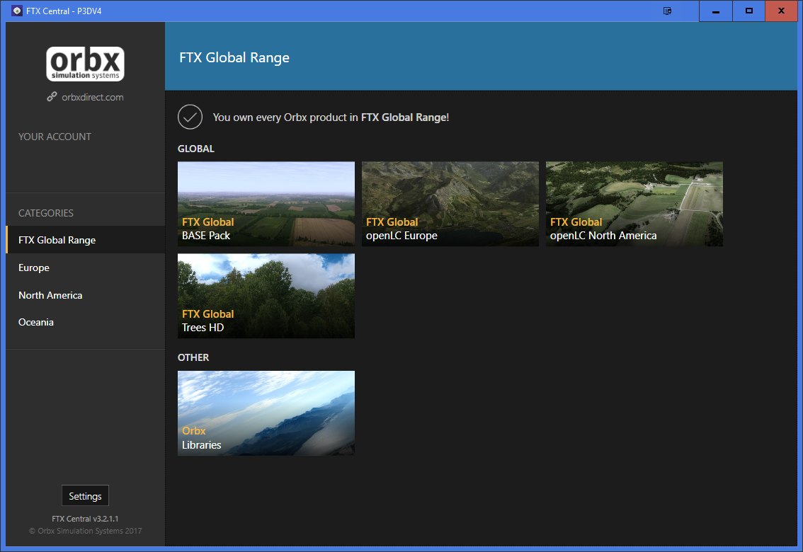This screenshot has width=803, height=552.
Task: Open the FTX Global BASE Pack tile
Action: coord(266,204)
